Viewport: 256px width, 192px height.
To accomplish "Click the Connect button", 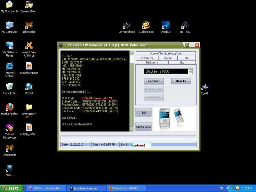I will click(154, 81).
